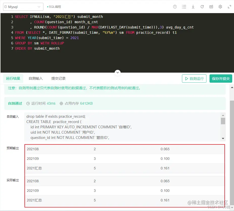Click the 自测运行 button
Viewport: 234px width, 211px height.
click(194, 79)
